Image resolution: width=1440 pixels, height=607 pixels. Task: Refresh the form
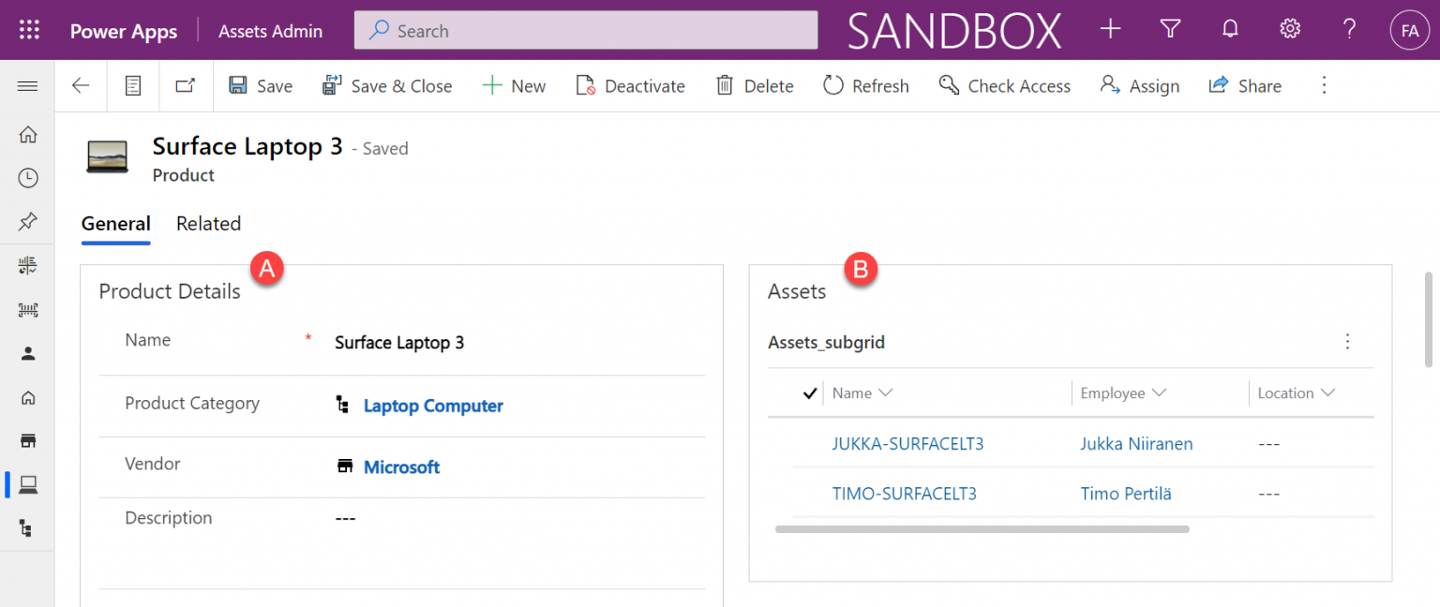(x=866, y=86)
